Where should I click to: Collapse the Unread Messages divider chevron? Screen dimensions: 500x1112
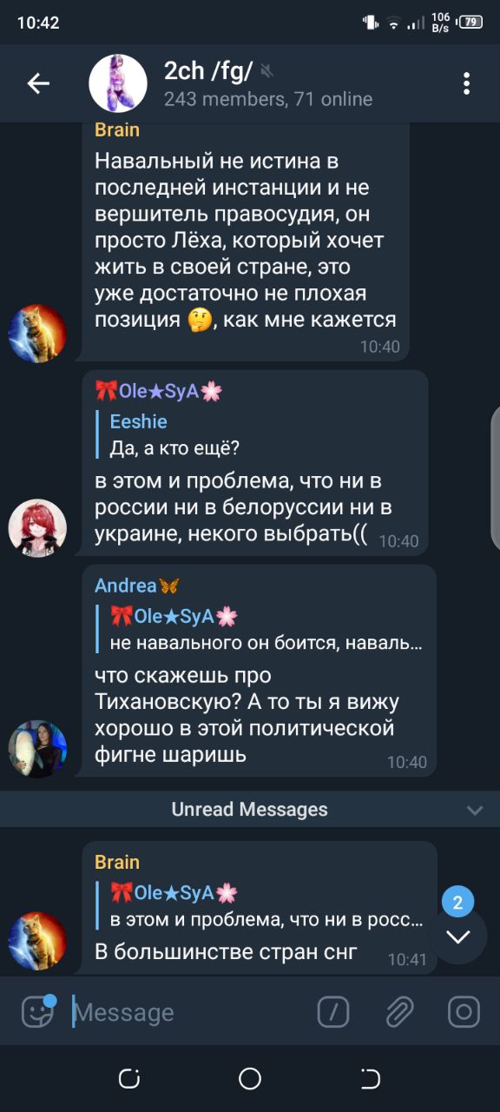[475, 810]
